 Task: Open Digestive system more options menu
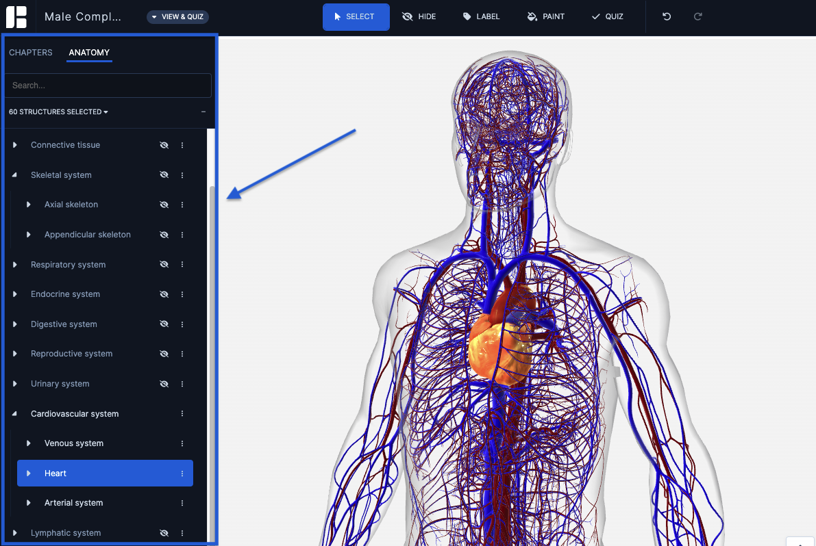click(182, 324)
